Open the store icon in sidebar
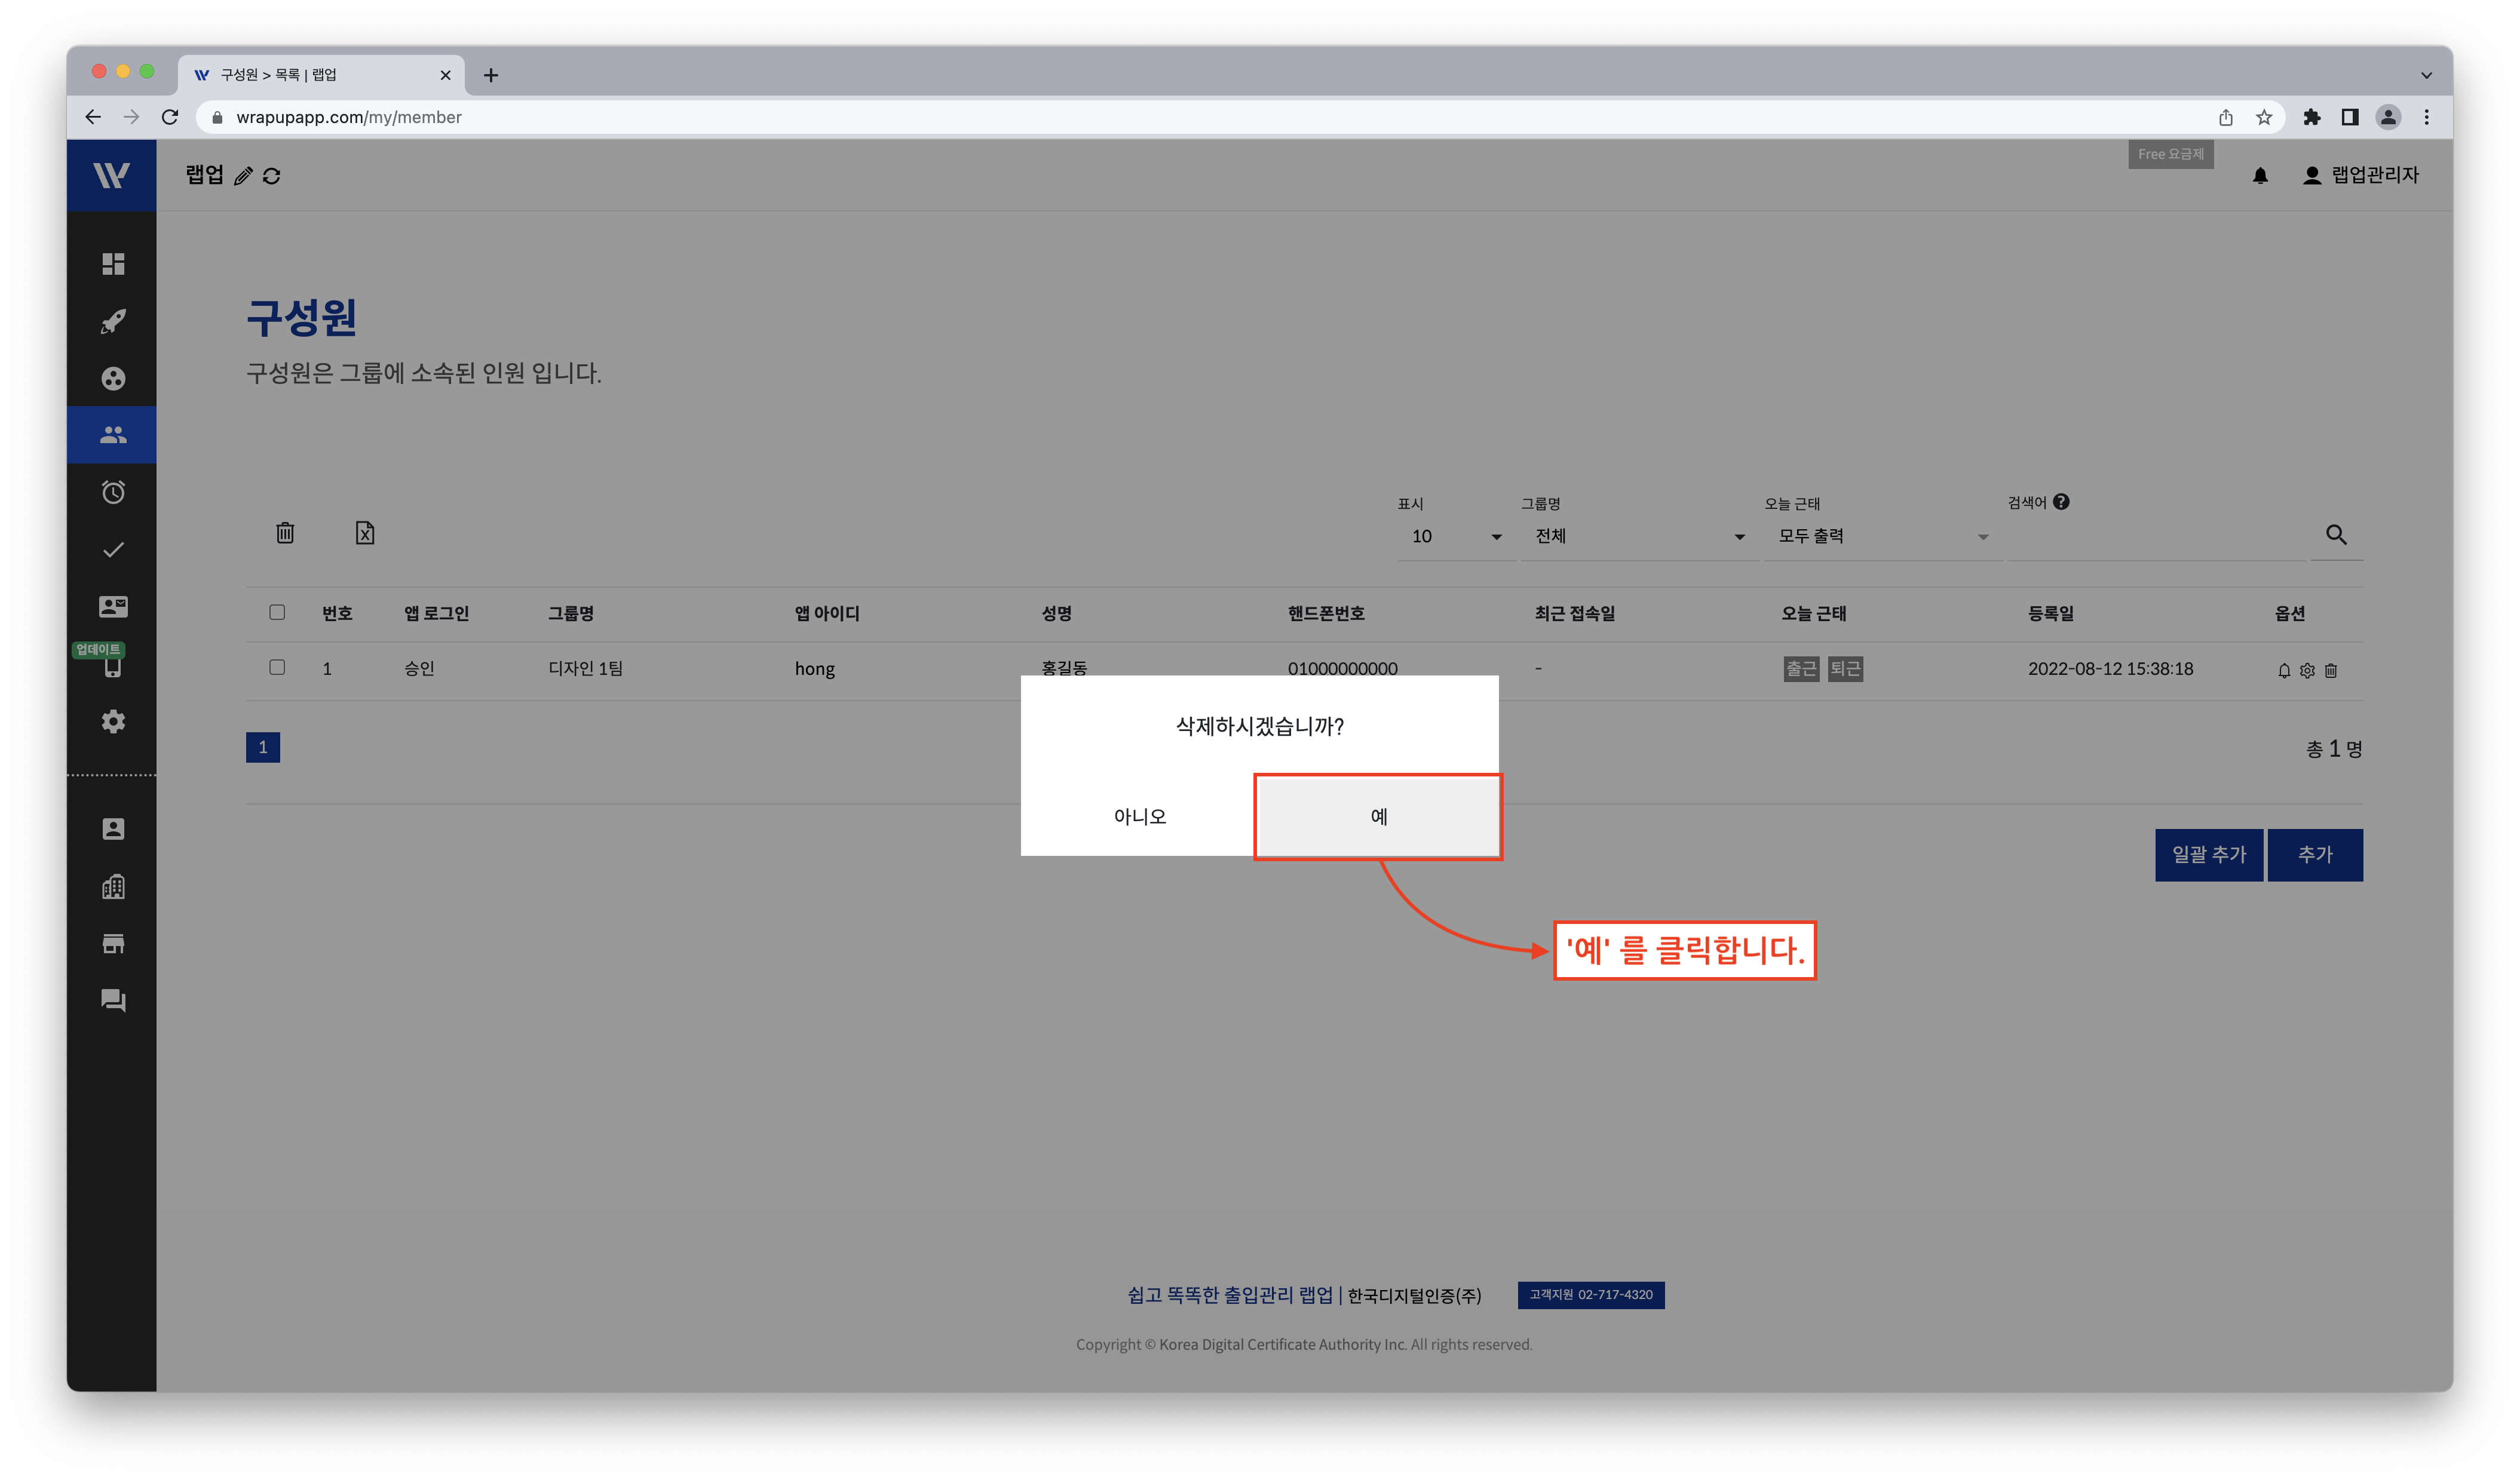This screenshot has height=1480, width=2520. (113, 944)
